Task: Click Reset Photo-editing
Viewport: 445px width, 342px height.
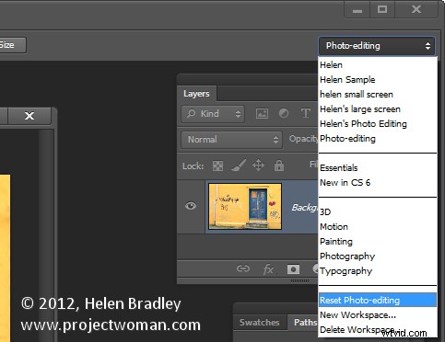Action: [378, 301]
